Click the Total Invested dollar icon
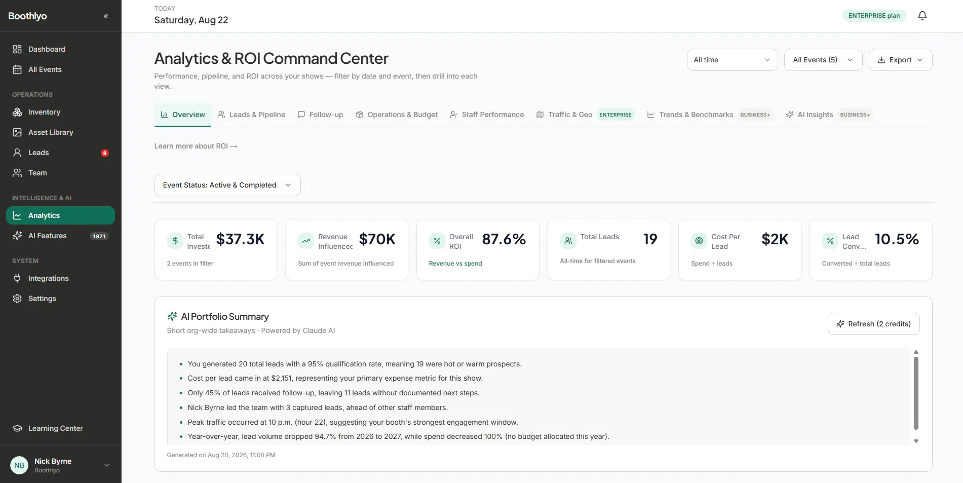The image size is (963, 483). (x=175, y=241)
